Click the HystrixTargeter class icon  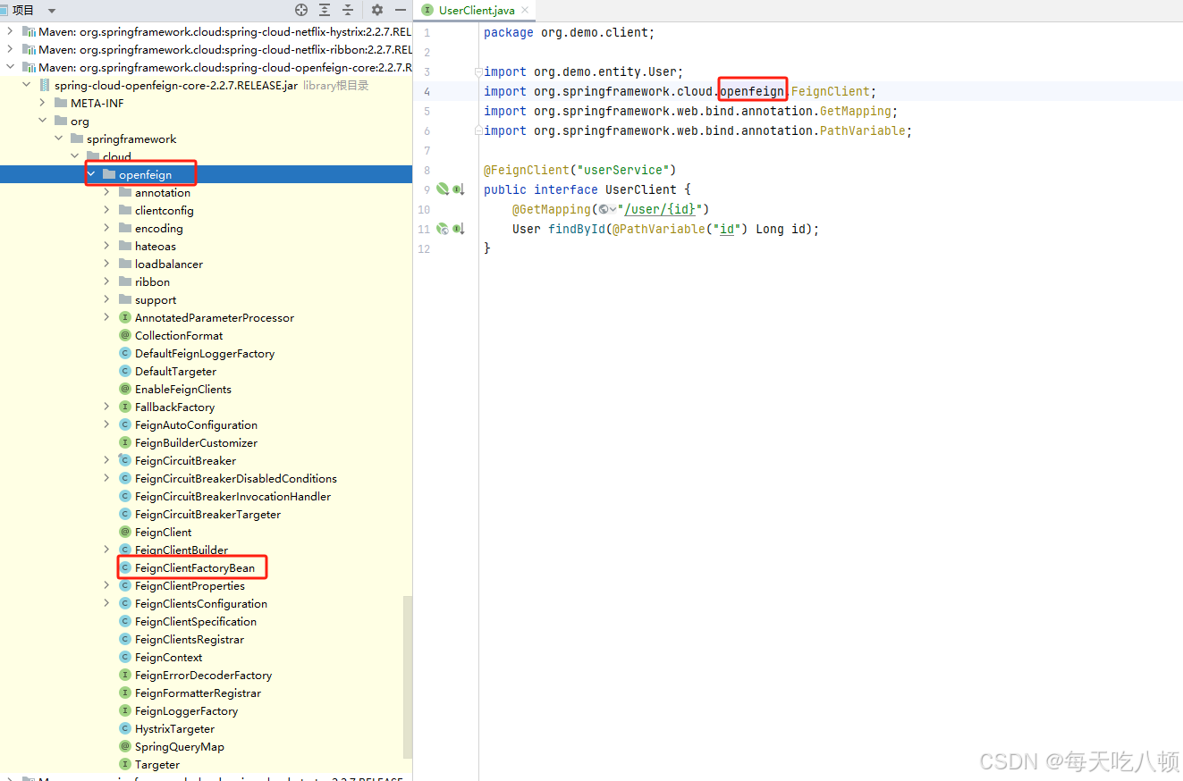[x=125, y=728]
